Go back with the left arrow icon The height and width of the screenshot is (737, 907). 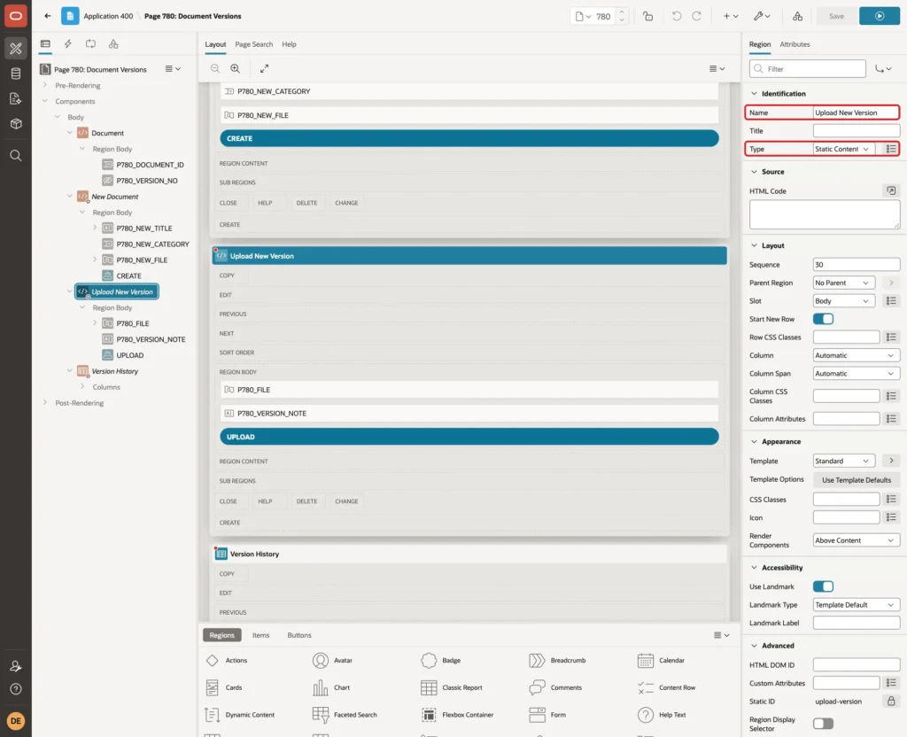48,16
